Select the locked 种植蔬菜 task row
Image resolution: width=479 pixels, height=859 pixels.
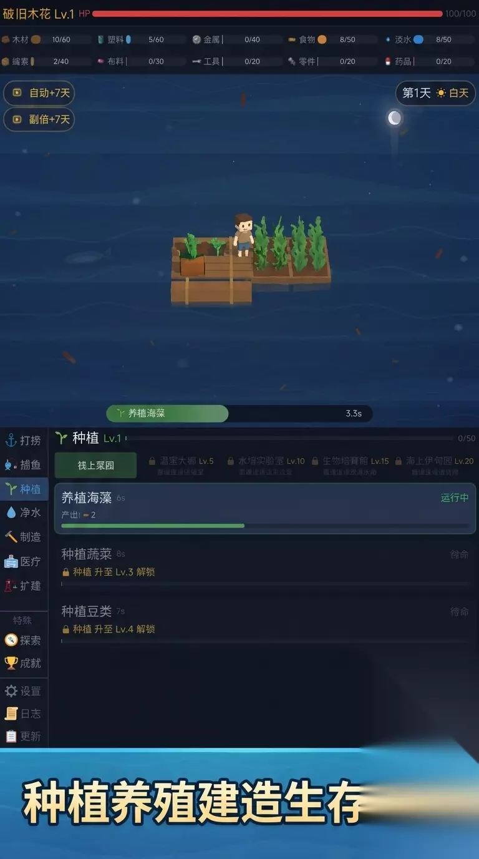(265, 566)
